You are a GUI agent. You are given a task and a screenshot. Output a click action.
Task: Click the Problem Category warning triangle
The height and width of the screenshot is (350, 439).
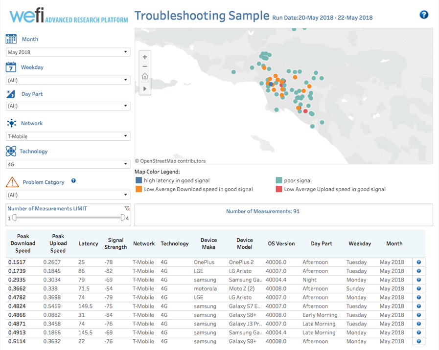(x=12, y=182)
